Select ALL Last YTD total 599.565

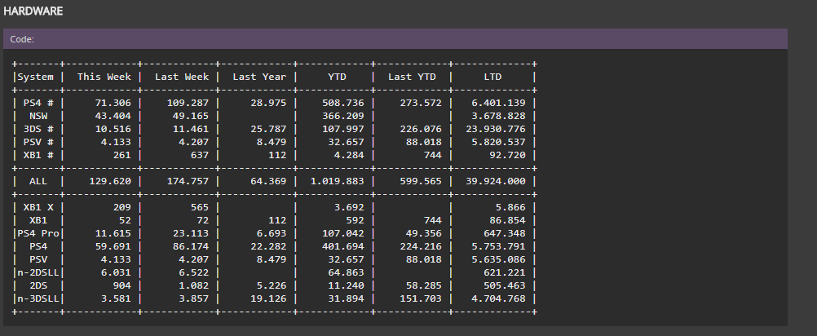pos(421,181)
